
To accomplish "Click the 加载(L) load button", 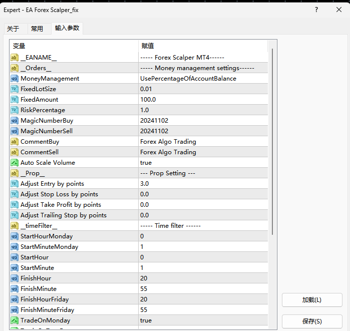I will (312, 300).
